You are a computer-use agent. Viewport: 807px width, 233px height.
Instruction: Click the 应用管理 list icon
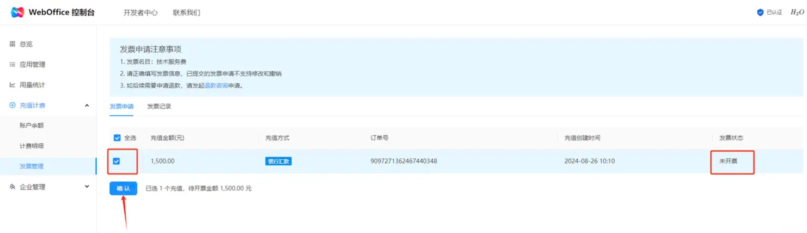click(x=12, y=64)
